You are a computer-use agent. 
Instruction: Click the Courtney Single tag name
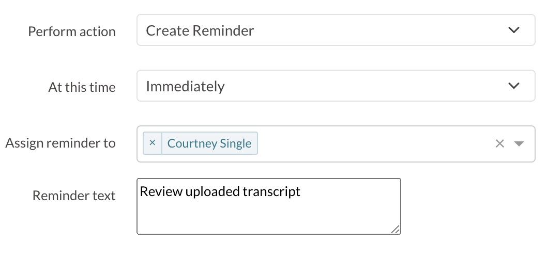pos(209,143)
